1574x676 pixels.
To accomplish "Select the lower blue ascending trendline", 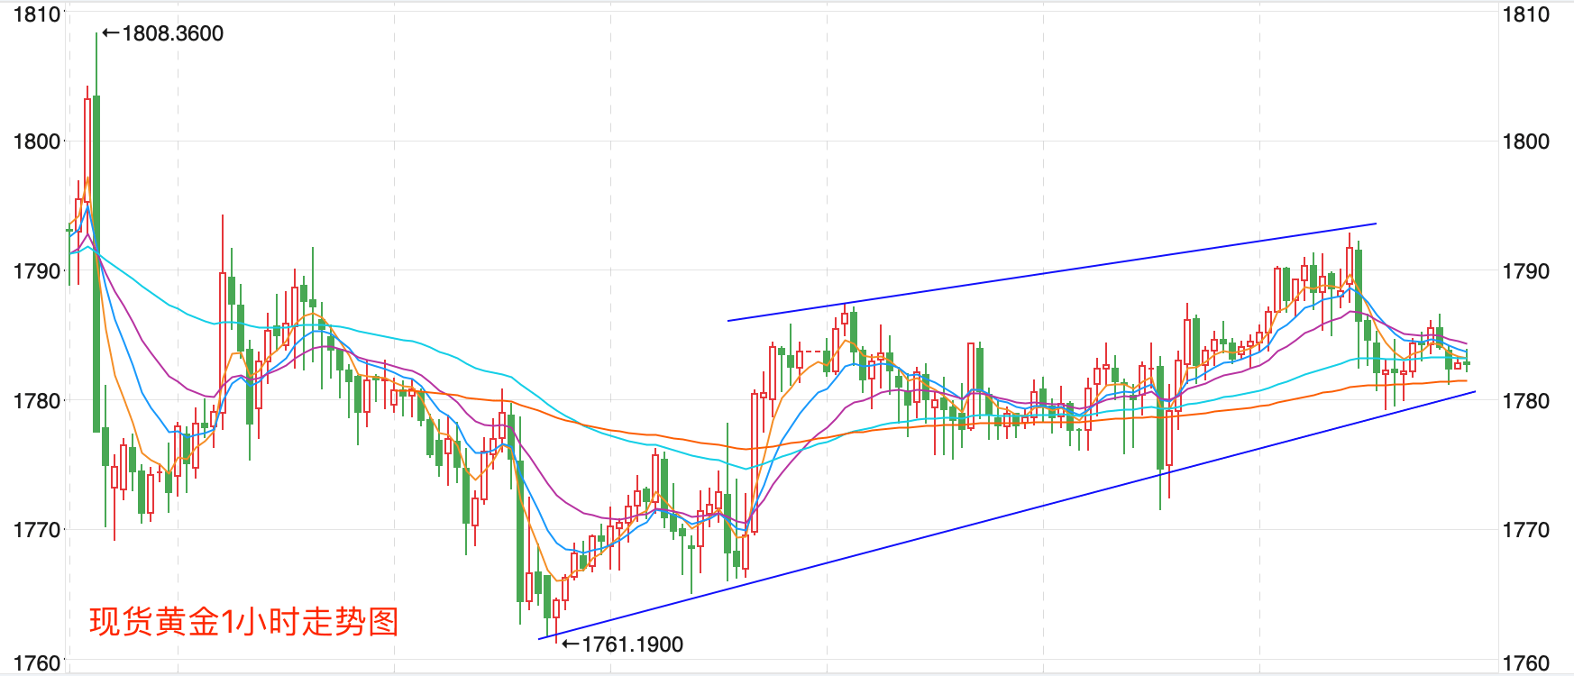I will 1006,516.
